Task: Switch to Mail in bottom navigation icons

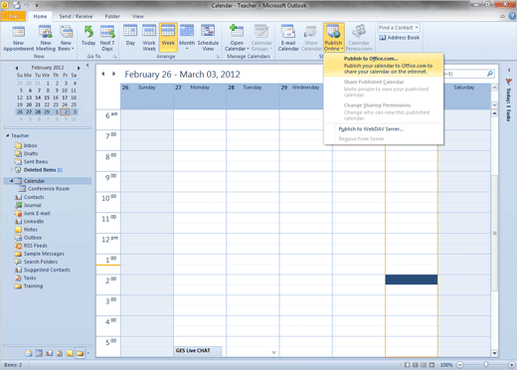Action: (x=29, y=353)
